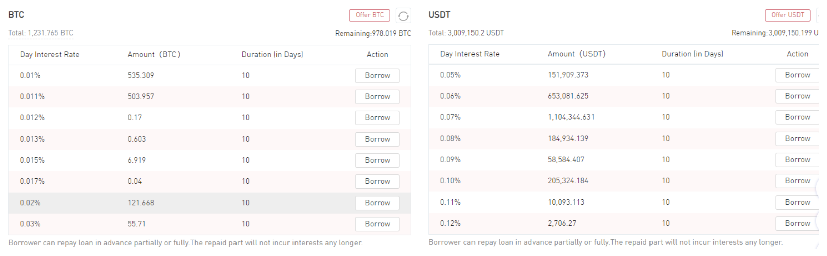Borrow USDT at 0.12% rate
The height and width of the screenshot is (256, 827).
[x=797, y=223]
